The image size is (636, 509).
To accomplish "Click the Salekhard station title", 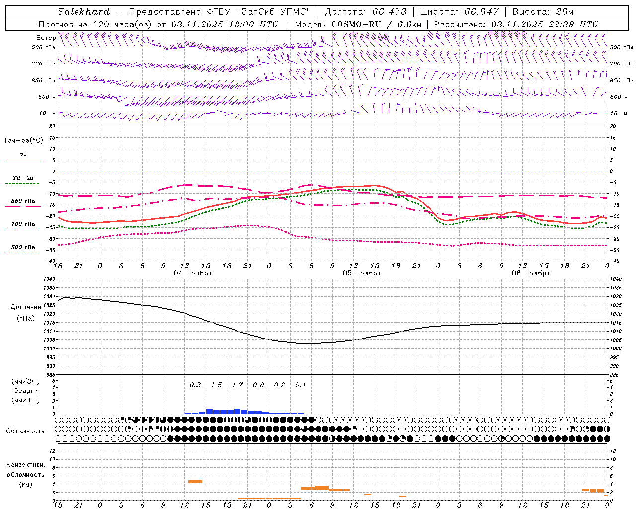I will 83,12.
